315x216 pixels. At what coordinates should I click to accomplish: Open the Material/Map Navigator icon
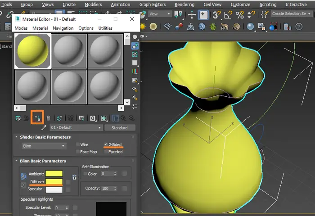point(135,107)
